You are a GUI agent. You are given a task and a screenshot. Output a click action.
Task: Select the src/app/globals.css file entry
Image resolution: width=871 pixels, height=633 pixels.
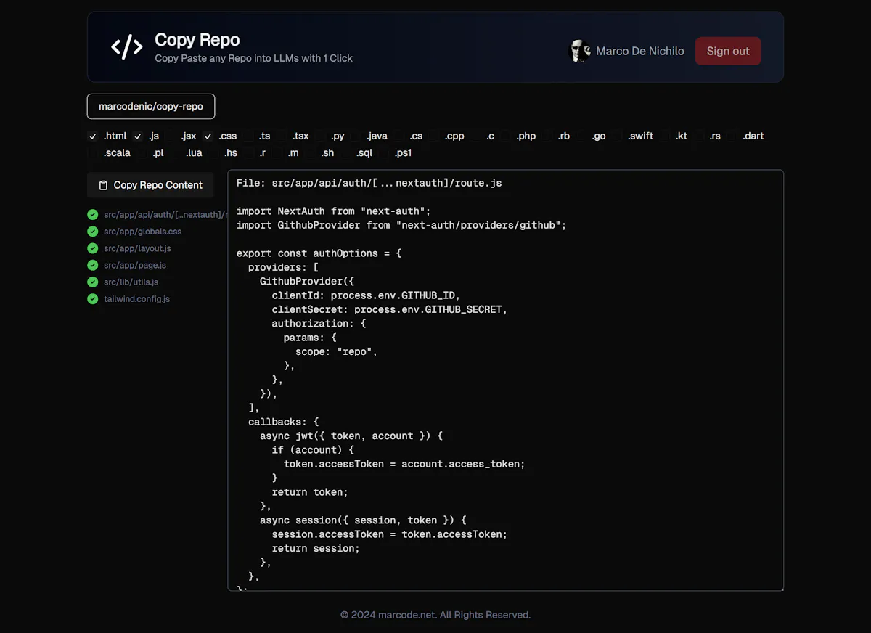142,232
